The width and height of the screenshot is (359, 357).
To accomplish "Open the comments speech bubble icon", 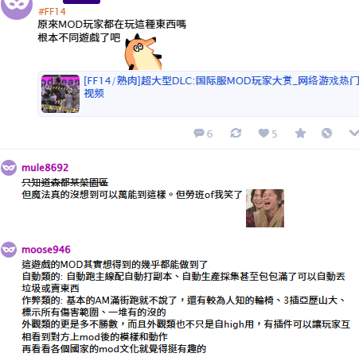I will [199, 133].
